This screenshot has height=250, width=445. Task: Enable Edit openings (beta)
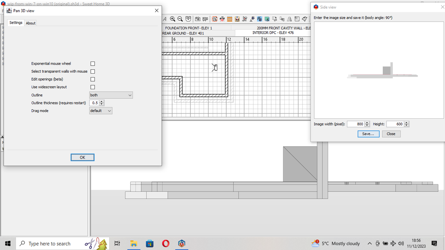92,79
